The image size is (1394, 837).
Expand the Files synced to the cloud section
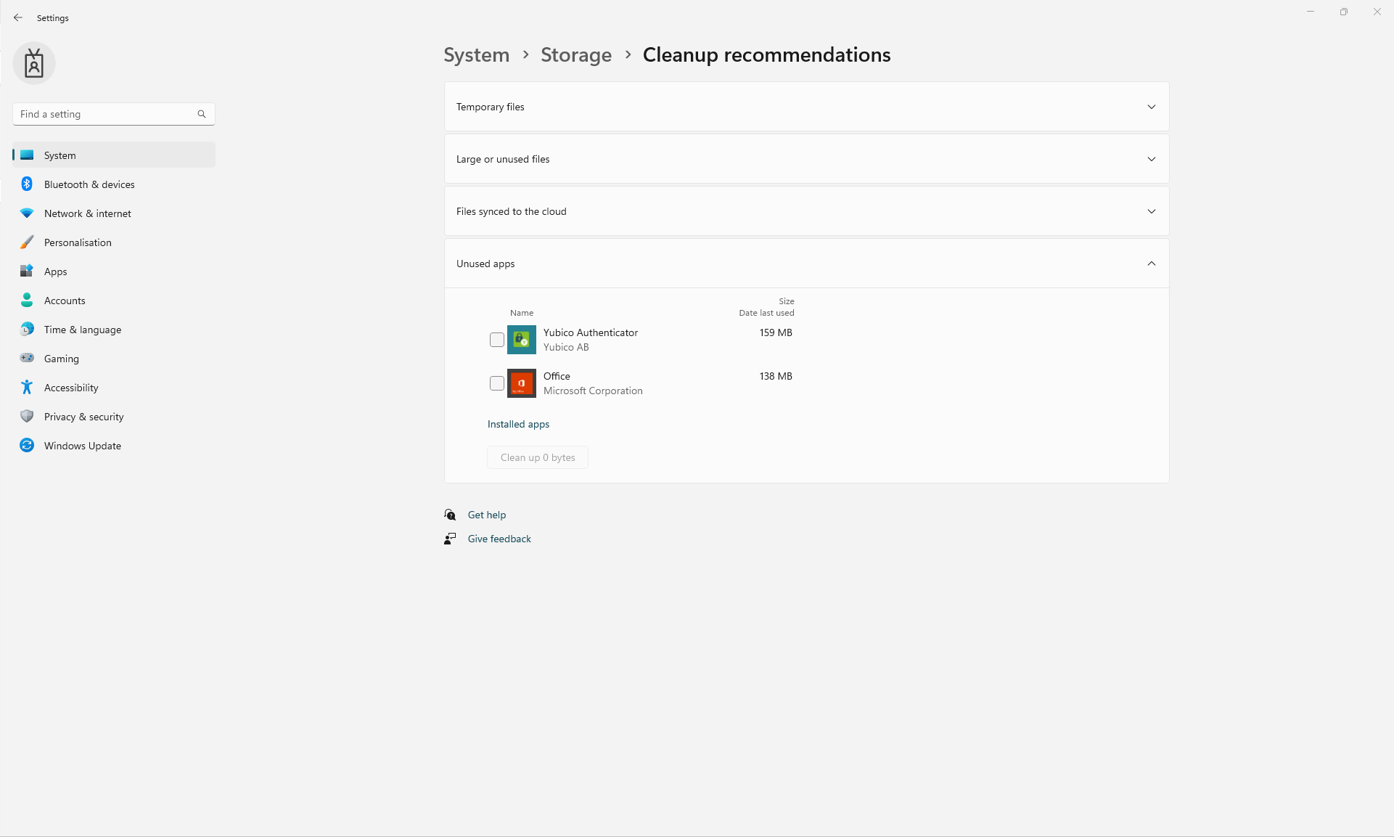[x=805, y=211]
